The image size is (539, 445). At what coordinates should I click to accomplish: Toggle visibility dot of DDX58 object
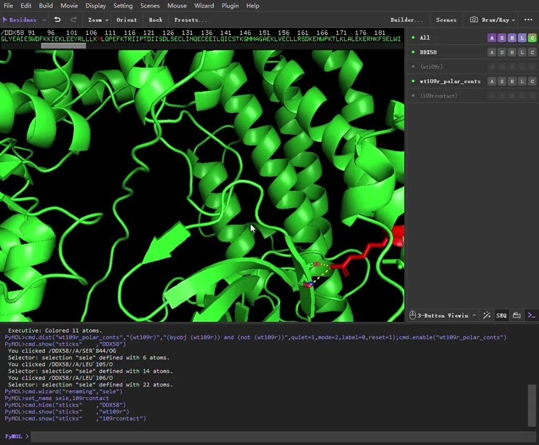click(x=413, y=52)
